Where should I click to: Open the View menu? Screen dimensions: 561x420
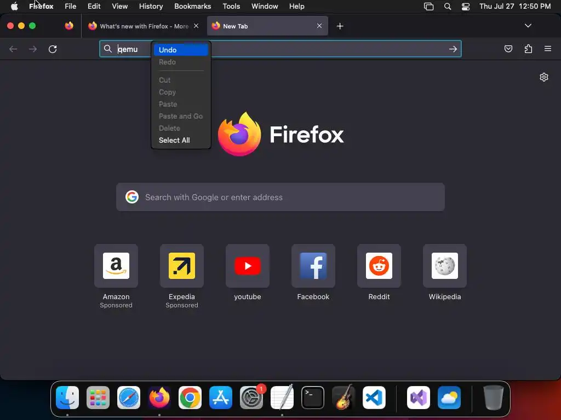point(120,7)
